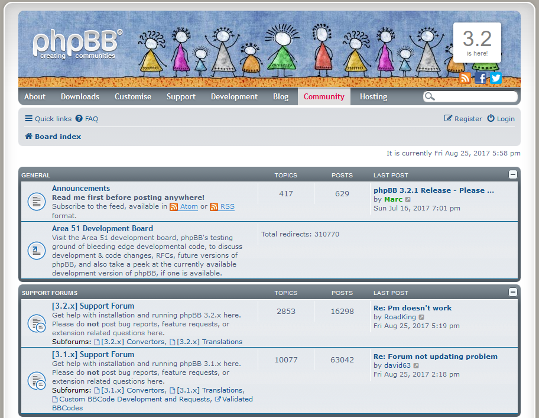This screenshot has height=418, width=539.
Task: Collapse the General category
Action: (x=512, y=174)
